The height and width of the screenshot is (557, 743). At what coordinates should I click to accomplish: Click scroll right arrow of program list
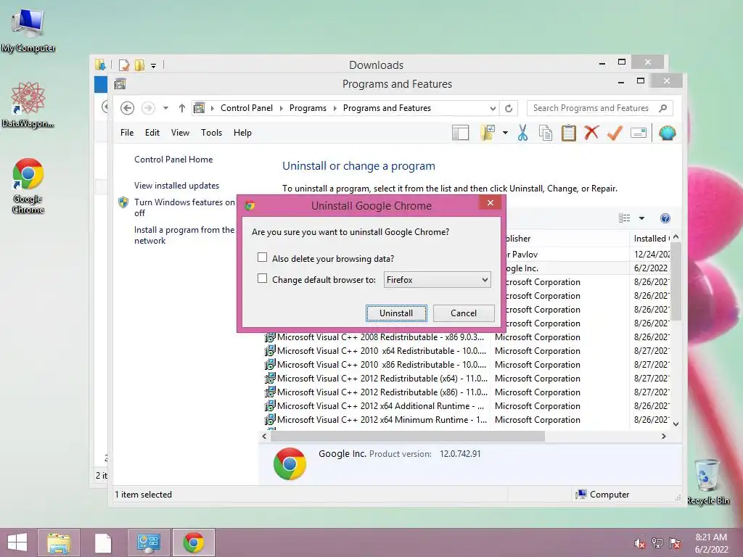click(664, 436)
